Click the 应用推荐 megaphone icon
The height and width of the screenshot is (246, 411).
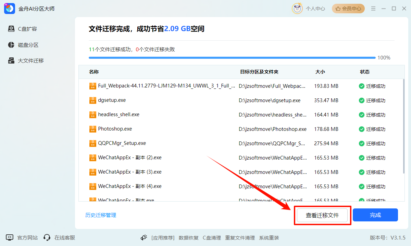(x=144, y=237)
